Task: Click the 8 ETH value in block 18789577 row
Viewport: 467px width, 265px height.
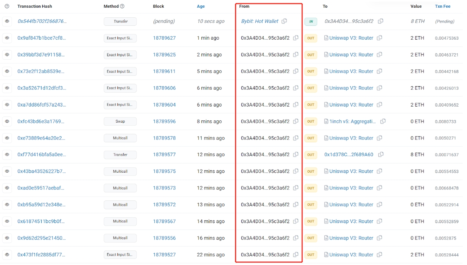Action: (417, 155)
